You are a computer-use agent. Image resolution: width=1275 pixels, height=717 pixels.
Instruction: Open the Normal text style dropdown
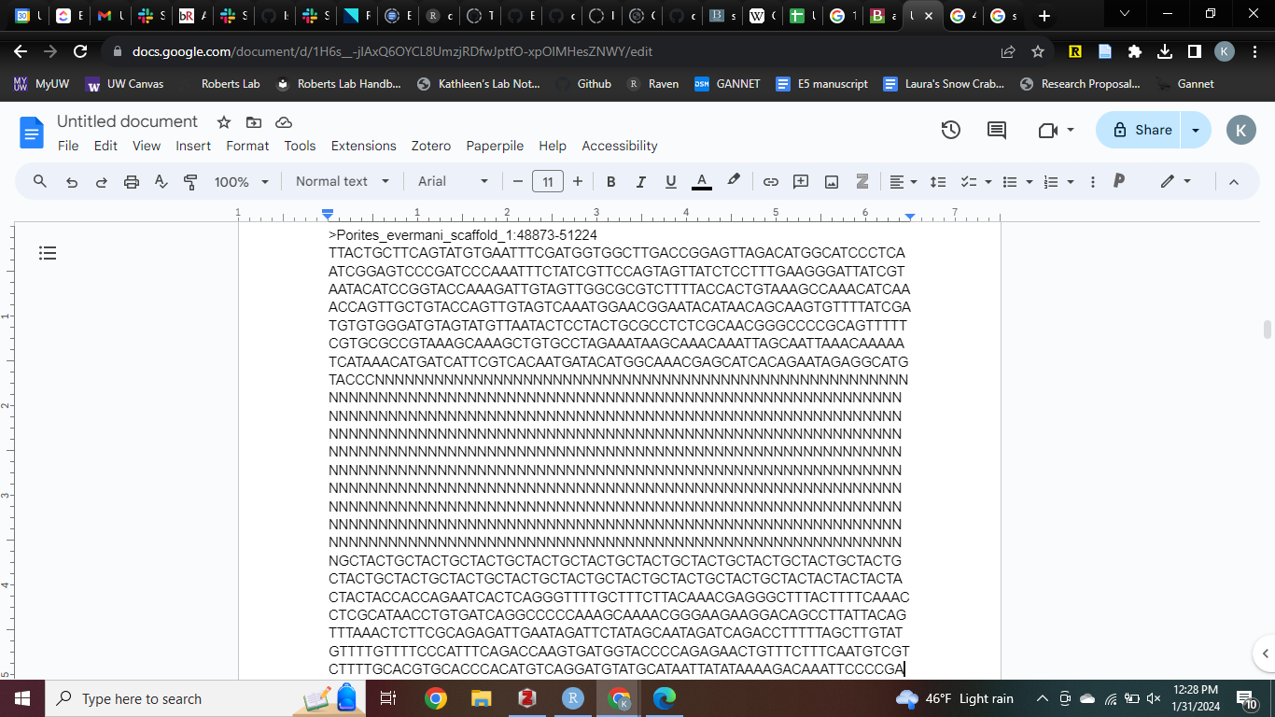[342, 182]
